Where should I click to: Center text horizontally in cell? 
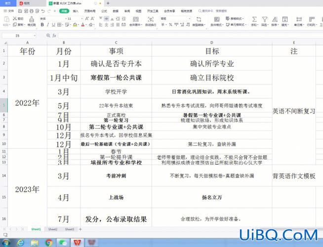click(106, 25)
